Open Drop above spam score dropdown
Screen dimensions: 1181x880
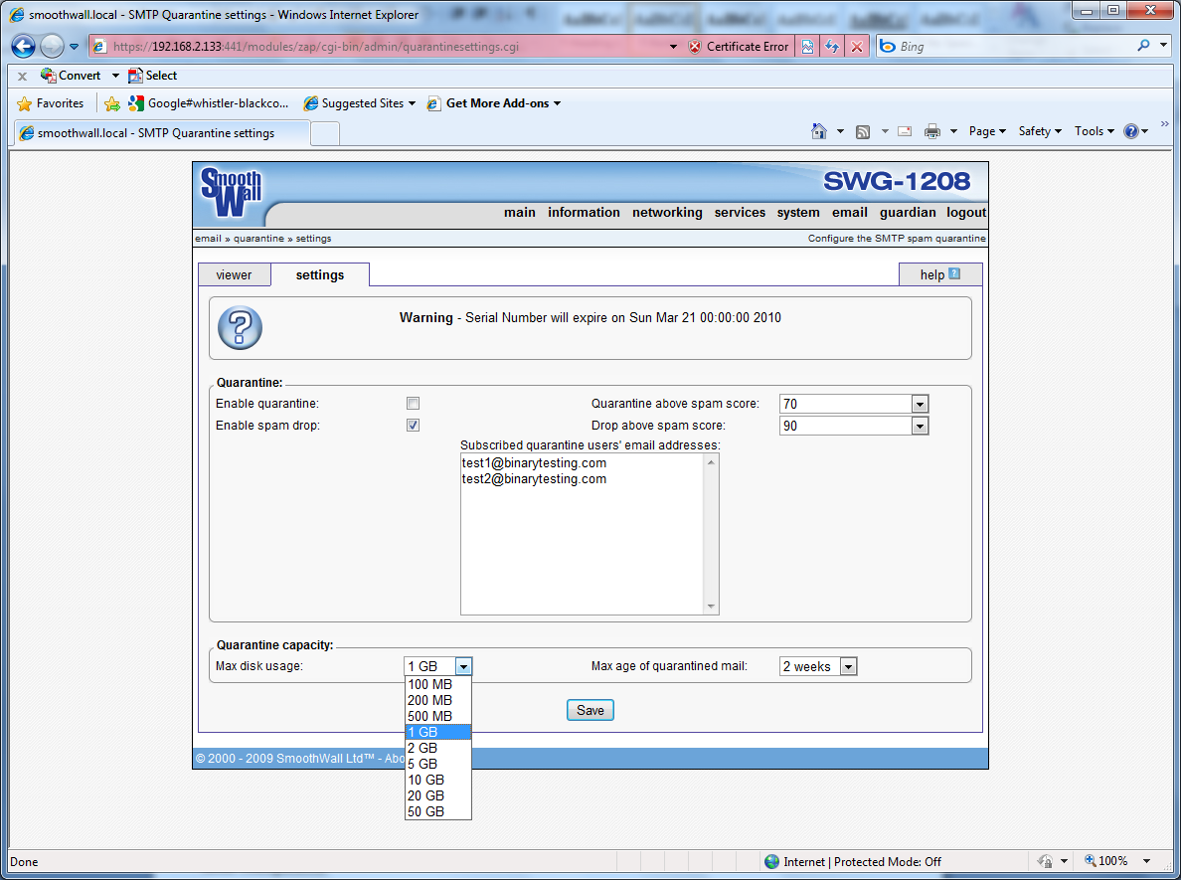click(853, 426)
